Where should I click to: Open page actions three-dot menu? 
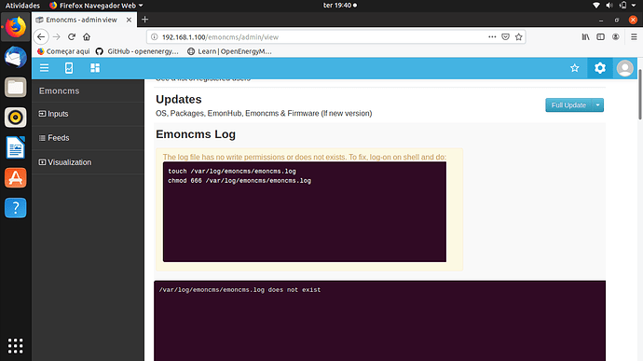(x=492, y=37)
